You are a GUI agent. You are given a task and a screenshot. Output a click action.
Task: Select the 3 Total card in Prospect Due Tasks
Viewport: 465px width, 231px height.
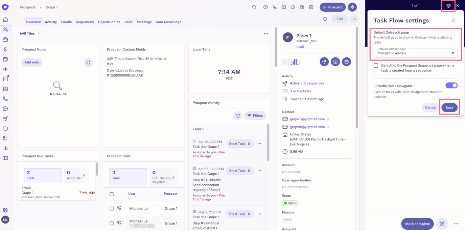click(42, 175)
